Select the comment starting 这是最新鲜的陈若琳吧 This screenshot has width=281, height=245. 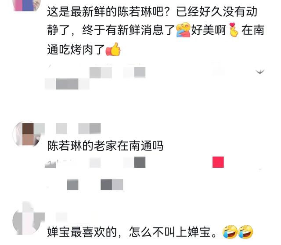tap(155, 30)
